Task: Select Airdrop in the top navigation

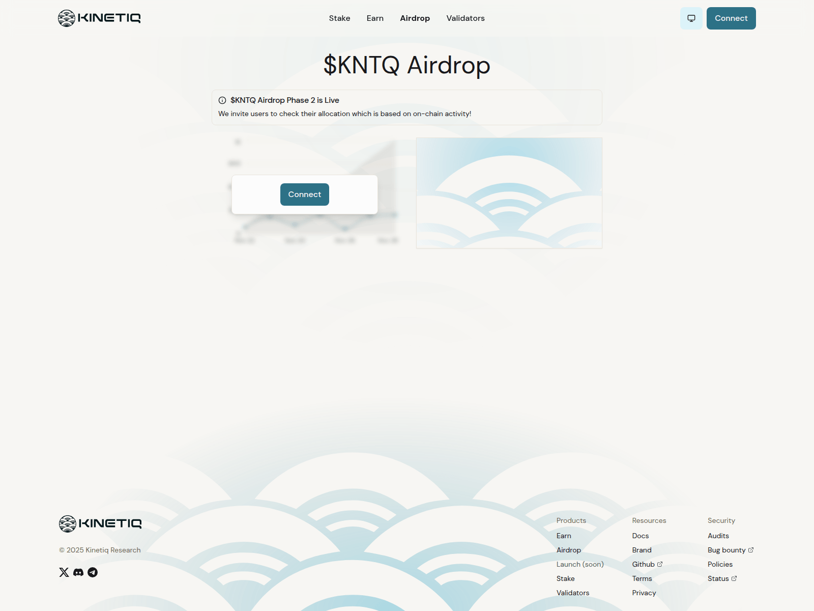Action: [x=415, y=18]
